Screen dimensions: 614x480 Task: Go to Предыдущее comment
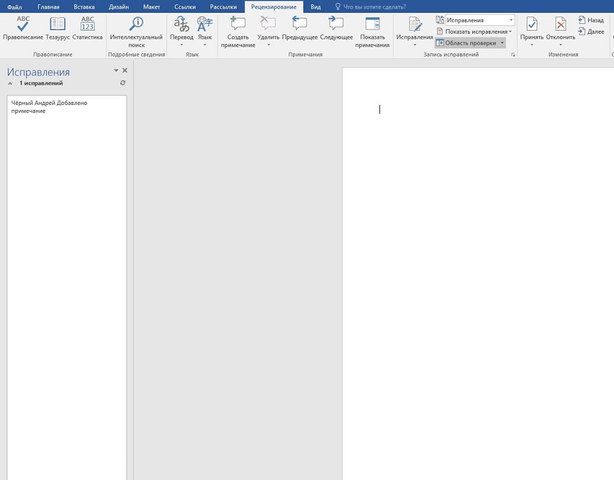(x=300, y=28)
